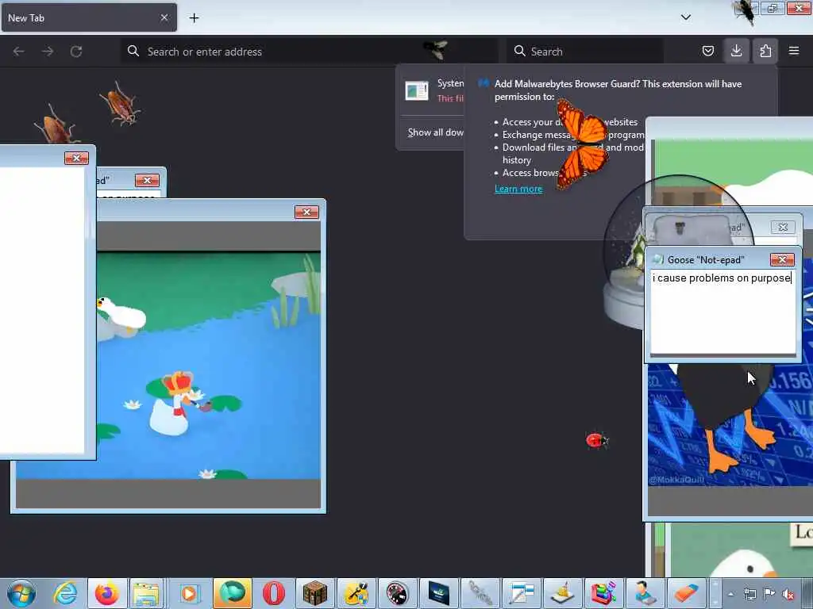Open the dark ship-screen taskbar icon
813x609 pixels.
pyautogui.click(x=438, y=593)
